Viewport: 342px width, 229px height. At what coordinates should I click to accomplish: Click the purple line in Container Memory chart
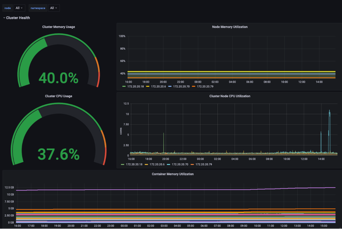point(176,189)
